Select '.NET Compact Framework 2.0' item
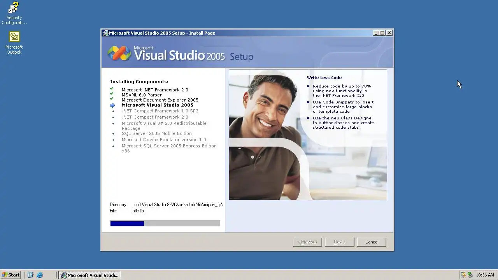The width and height of the screenshot is (498, 280). click(x=155, y=117)
